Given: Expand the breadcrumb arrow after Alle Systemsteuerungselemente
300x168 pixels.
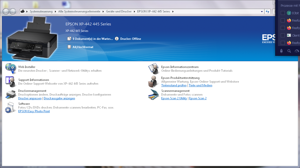Looking at the screenshot, I should point(103,11).
